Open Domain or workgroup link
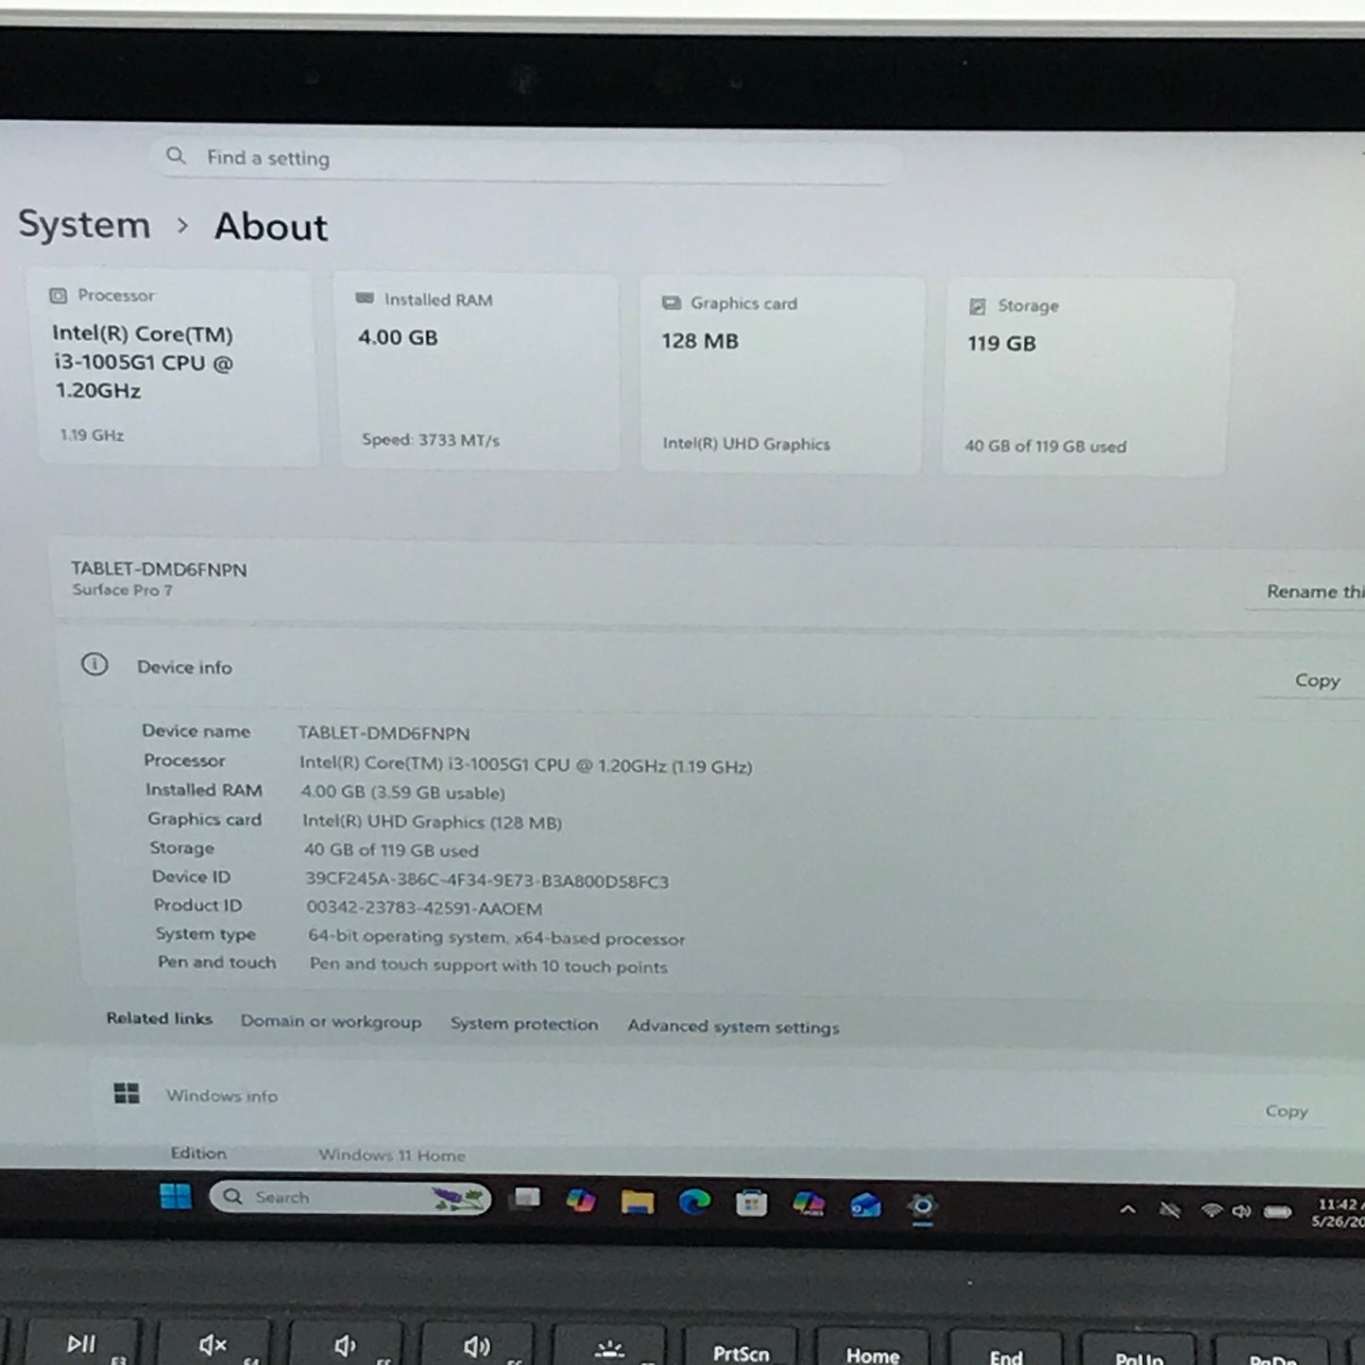1365x1365 pixels. coord(331,1021)
